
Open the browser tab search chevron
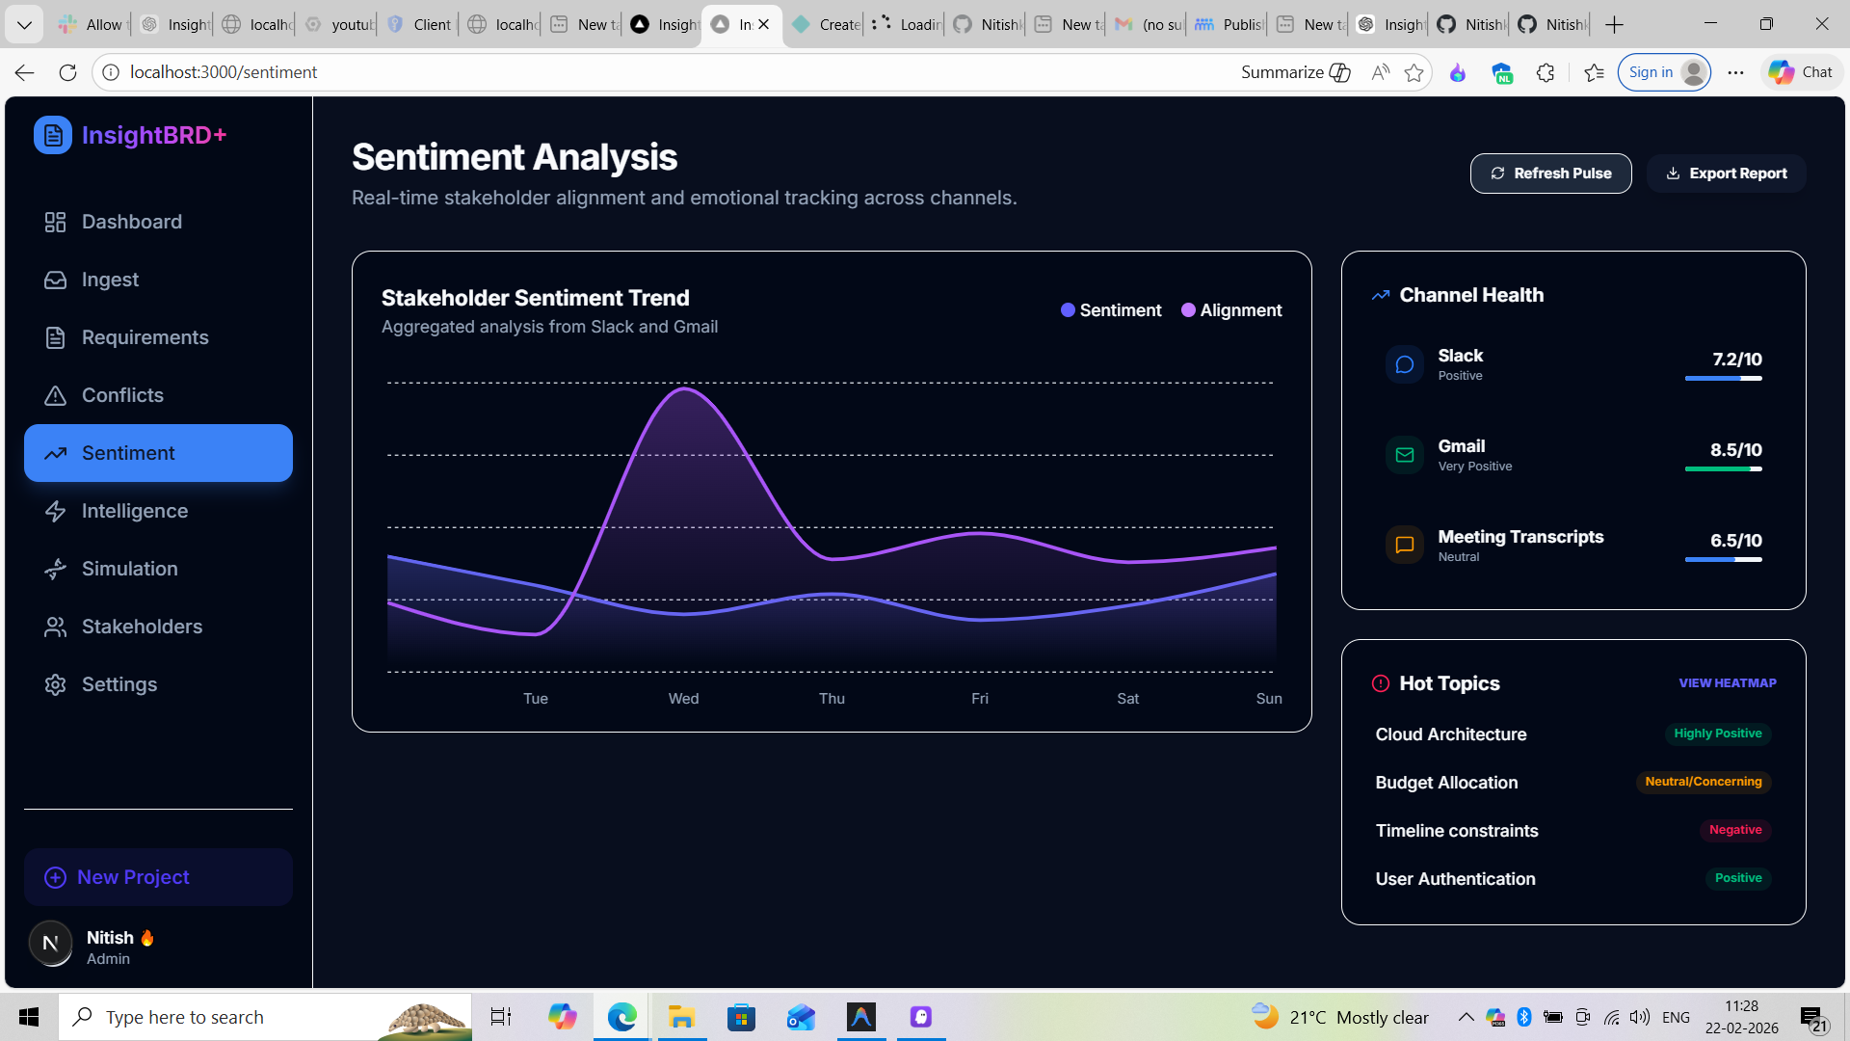tap(24, 24)
